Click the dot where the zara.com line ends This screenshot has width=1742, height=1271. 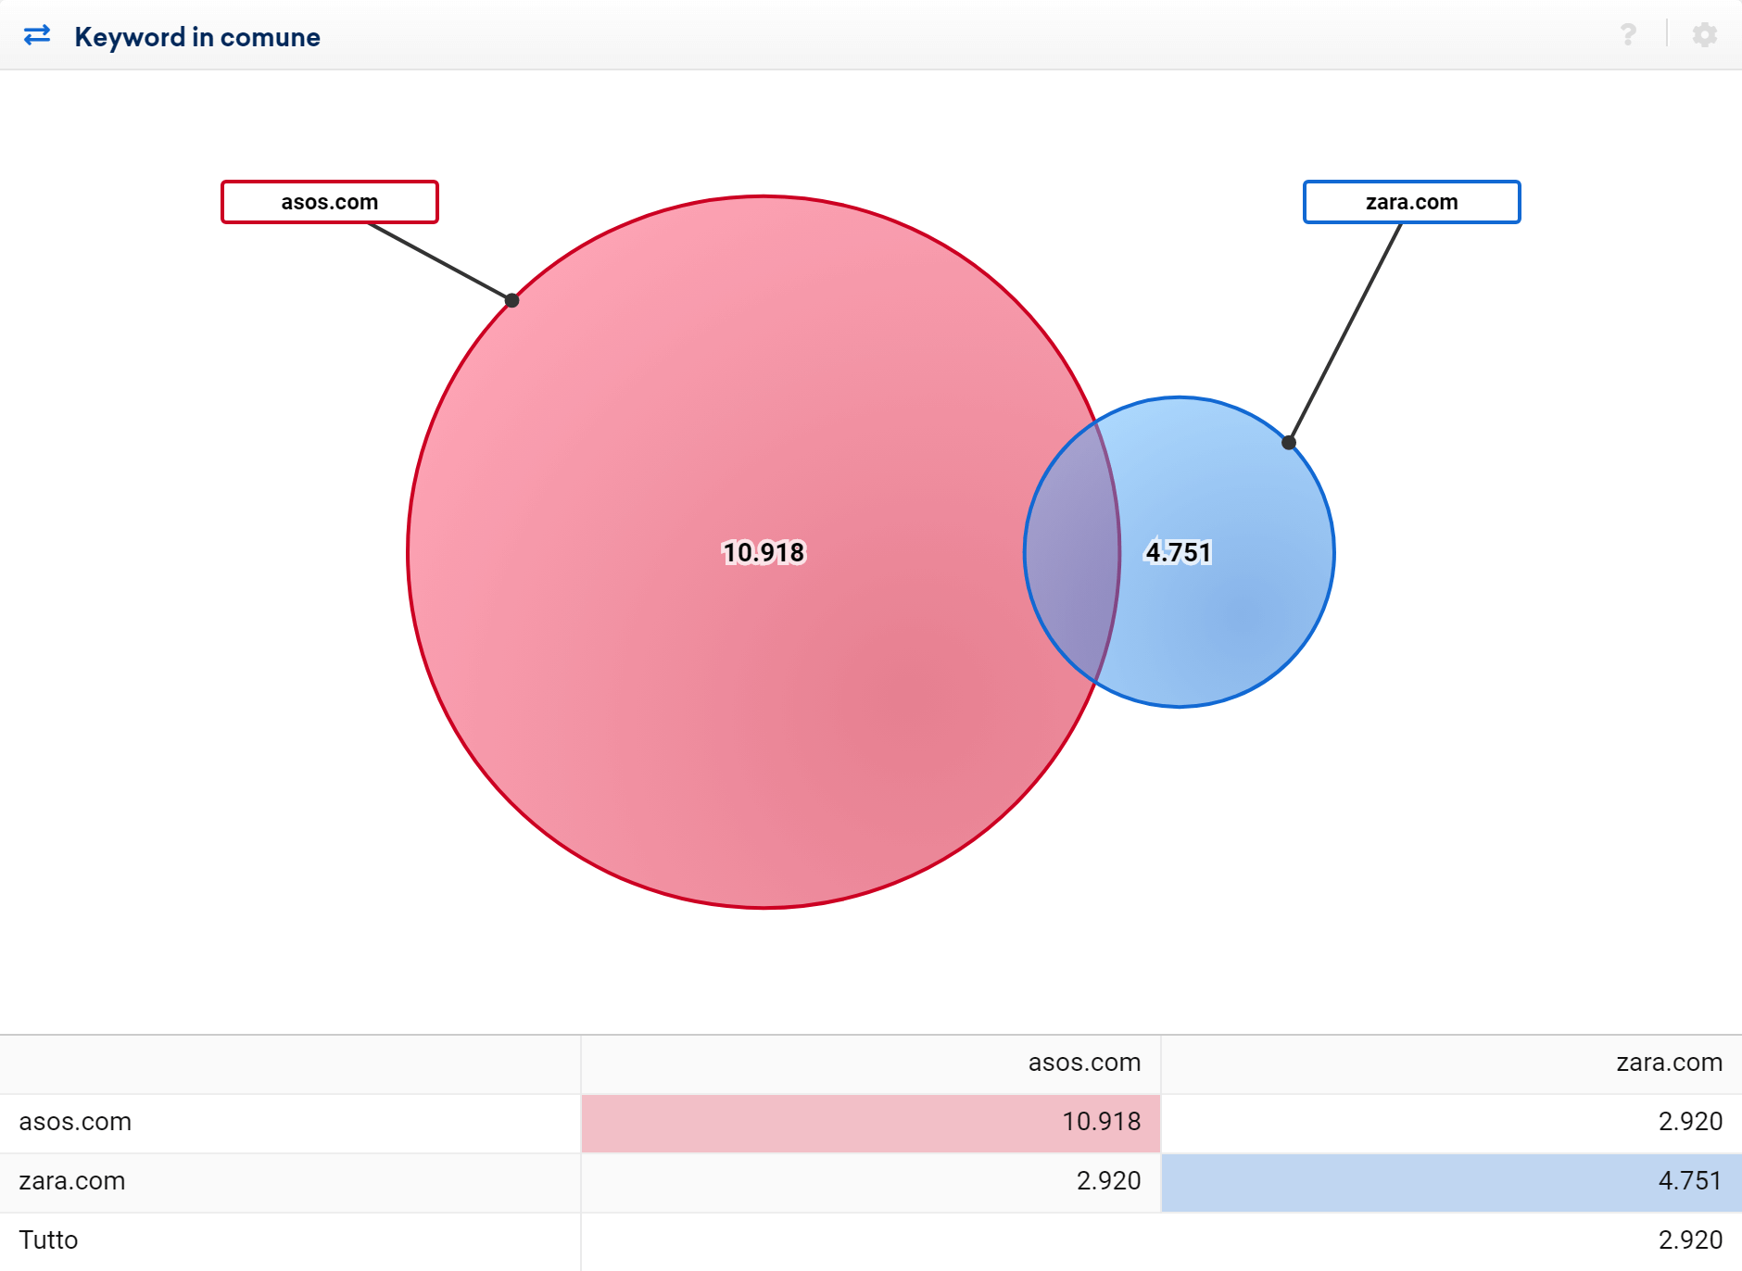point(1289,443)
